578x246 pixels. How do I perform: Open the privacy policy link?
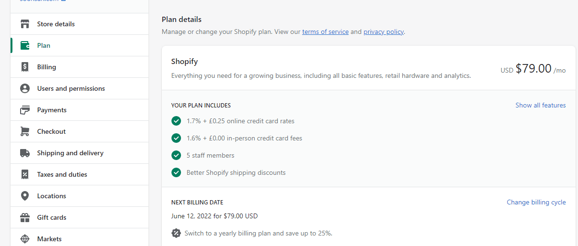(x=384, y=32)
